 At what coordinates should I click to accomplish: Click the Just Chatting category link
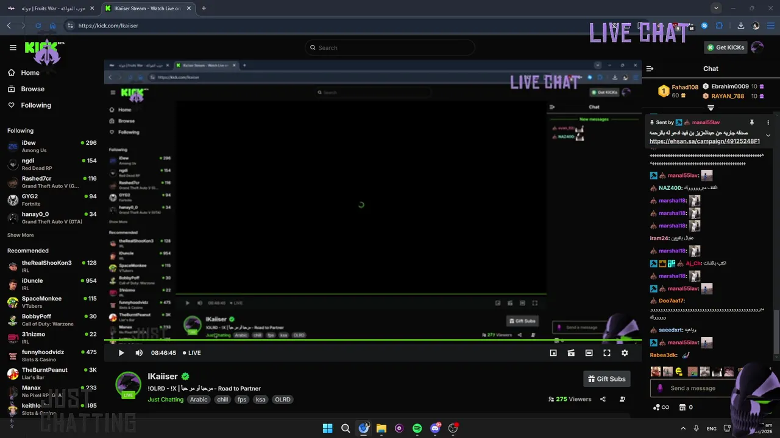(x=165, y=400)
